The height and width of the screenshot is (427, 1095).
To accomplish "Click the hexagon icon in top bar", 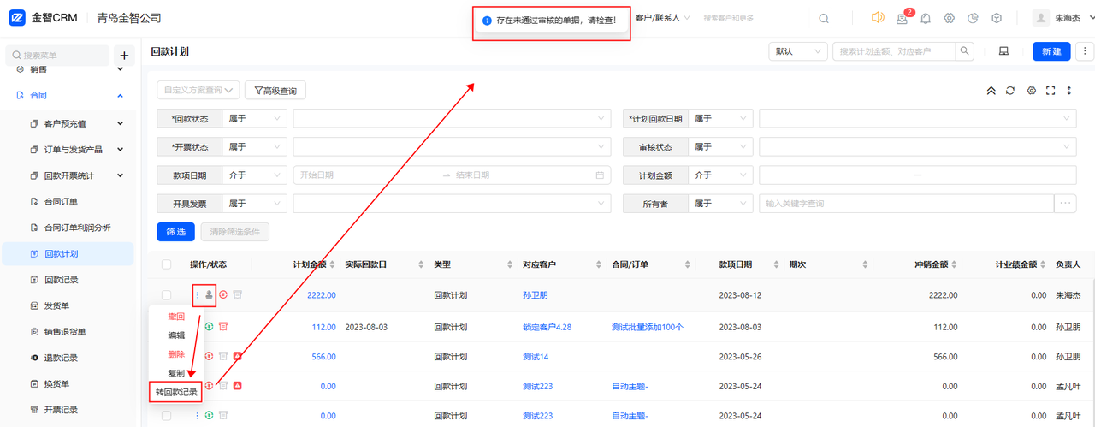I will (997, 18).
